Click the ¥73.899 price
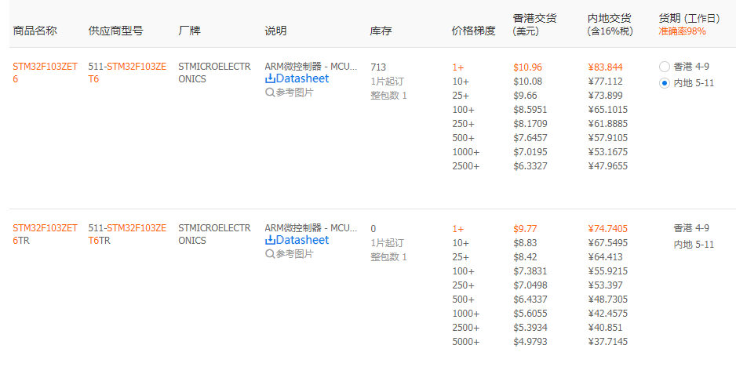 (606, 95)
